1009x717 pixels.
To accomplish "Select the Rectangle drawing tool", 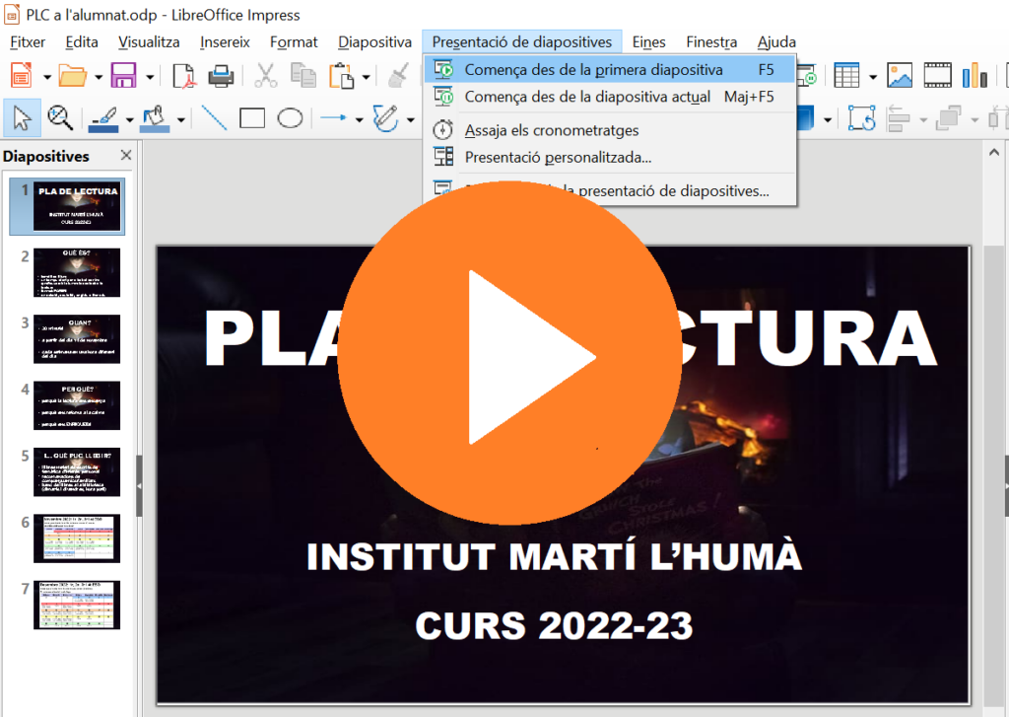I will (252, 118).
